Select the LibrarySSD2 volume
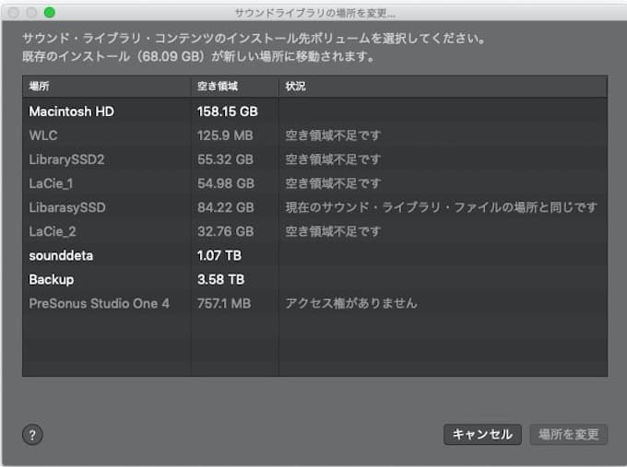The height and width of the screenshot is (467, 627). pyautogui.click(x=314, y=159)
